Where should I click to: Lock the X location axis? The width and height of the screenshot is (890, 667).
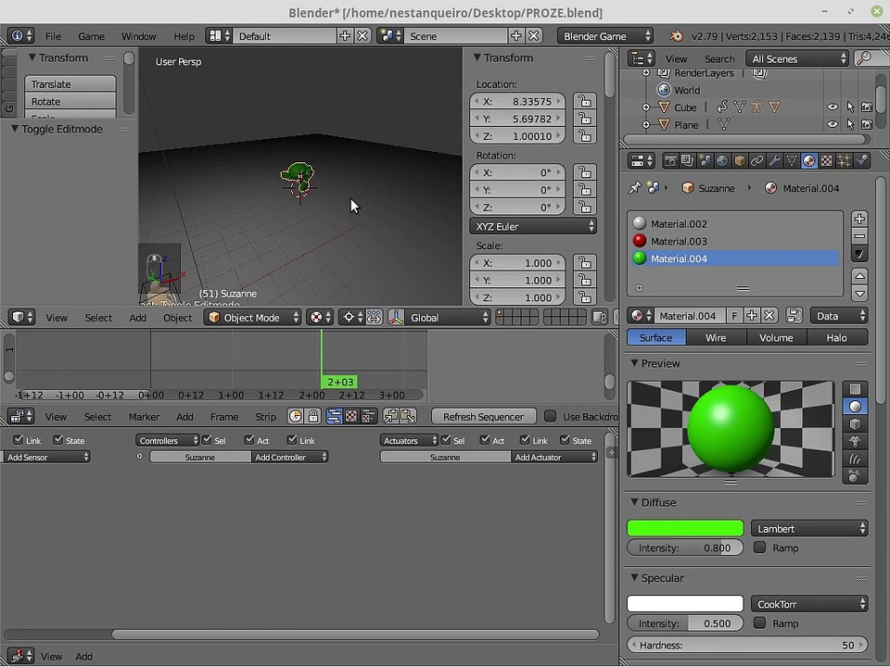585,102
